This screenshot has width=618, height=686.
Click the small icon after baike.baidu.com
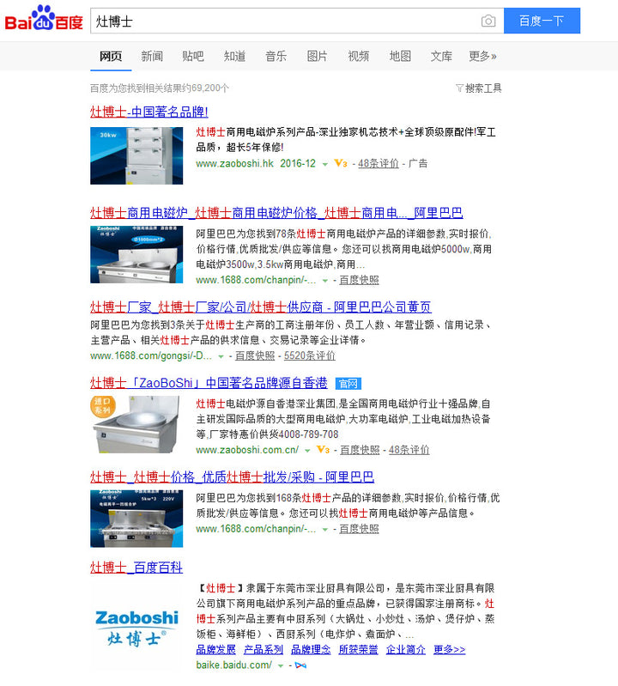click(x=300, y=665)
